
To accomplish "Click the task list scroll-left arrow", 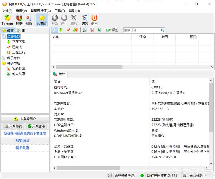I will point(54,67).
